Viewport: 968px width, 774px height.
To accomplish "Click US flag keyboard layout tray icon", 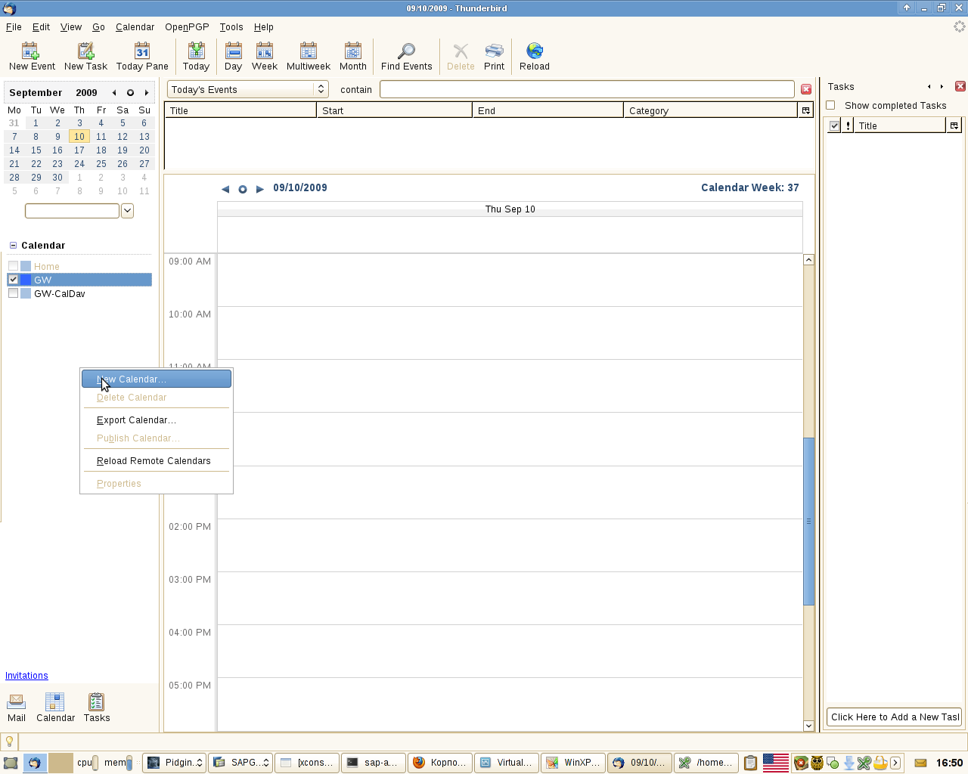I will tap(775, 763).
